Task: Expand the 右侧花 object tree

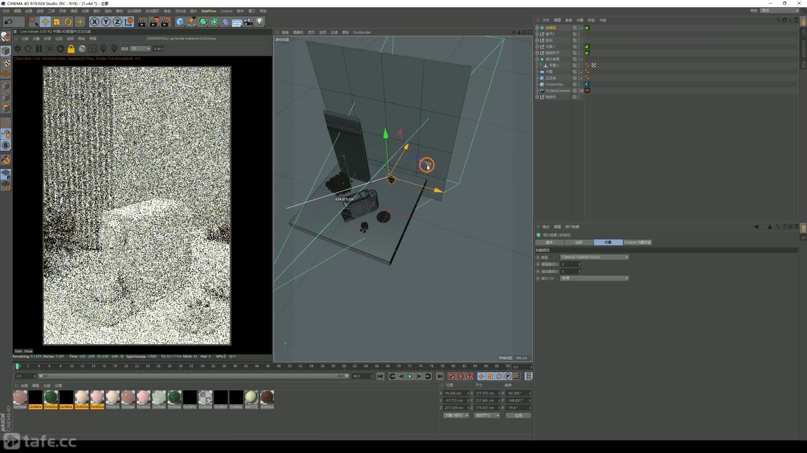Action: pos(537,28)
